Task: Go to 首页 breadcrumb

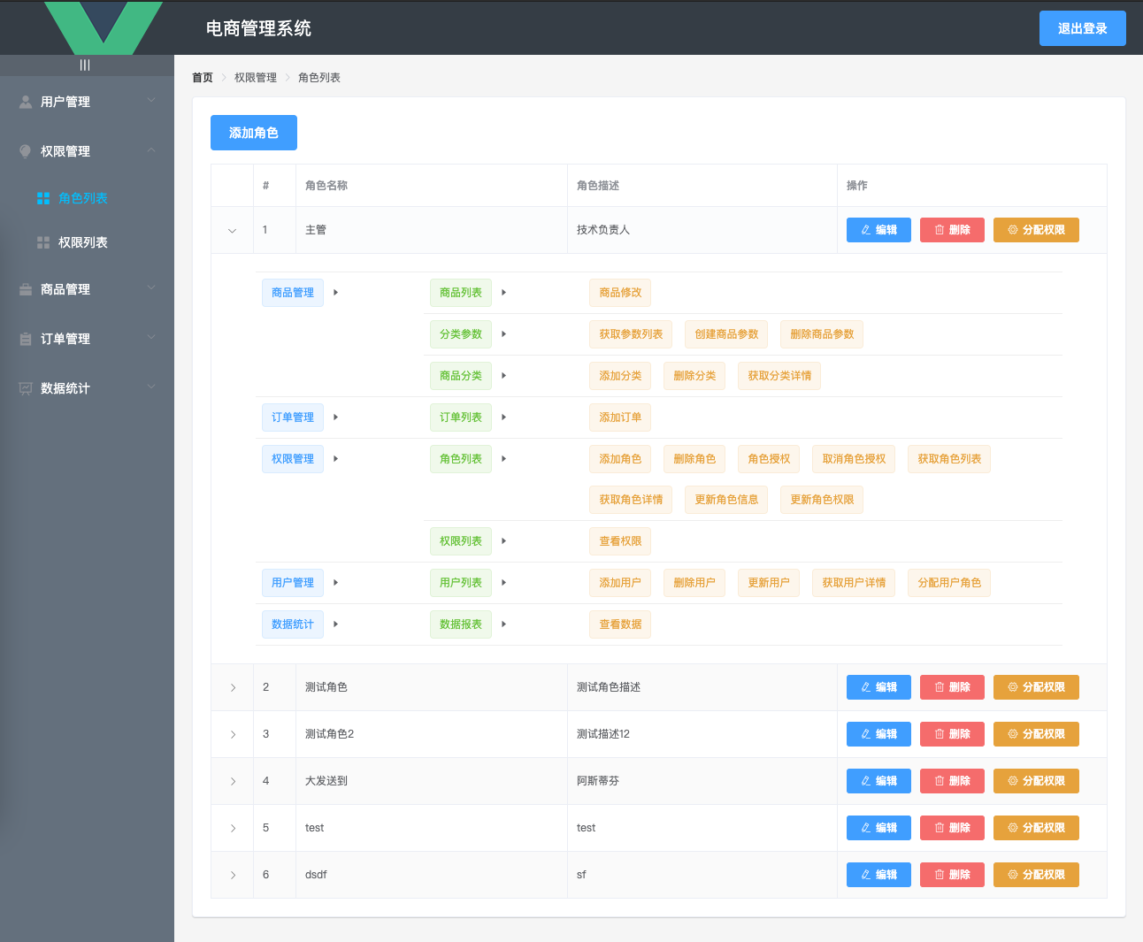Action: coord(203,78)
